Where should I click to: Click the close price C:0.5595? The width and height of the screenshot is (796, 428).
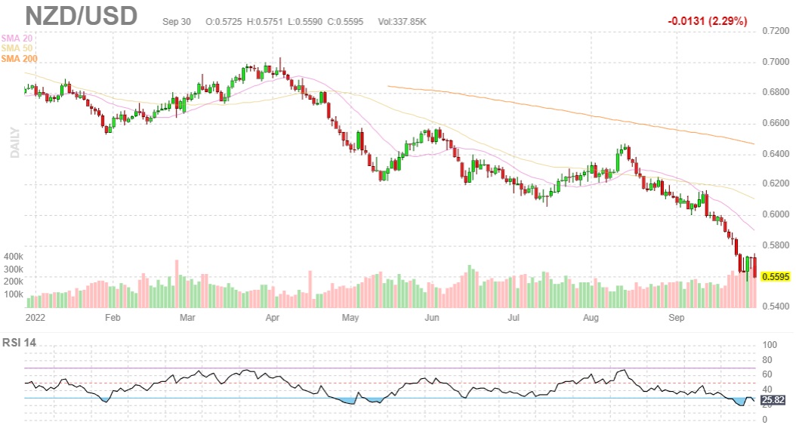345,22
